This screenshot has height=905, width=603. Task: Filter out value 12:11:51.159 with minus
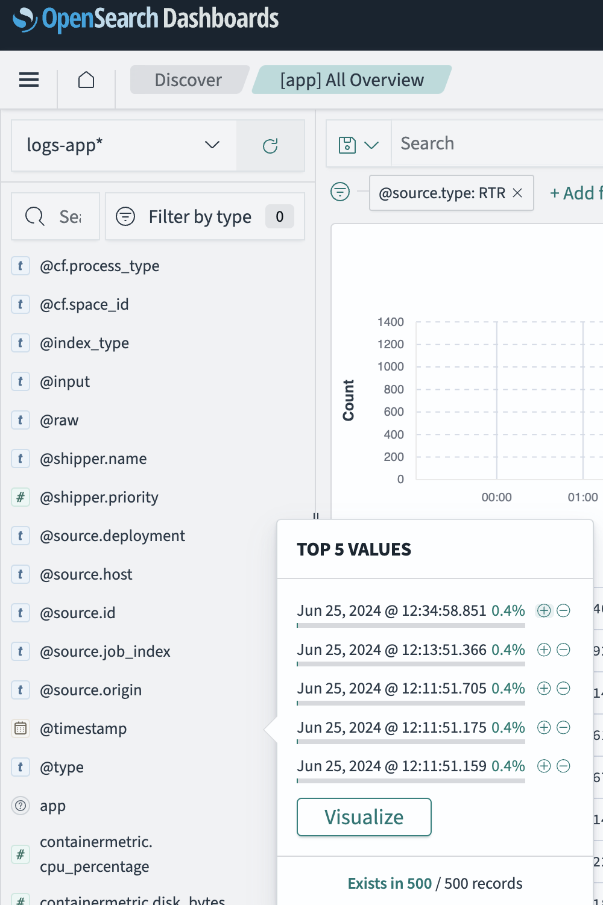(x=563, y=766)
